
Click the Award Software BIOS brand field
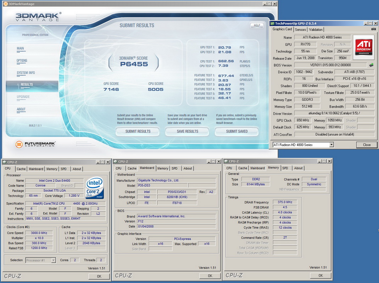[x=177, y=216]
